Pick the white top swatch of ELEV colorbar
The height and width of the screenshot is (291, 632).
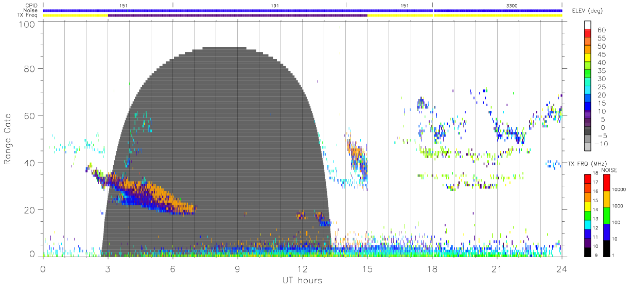pyautogui.click(x=588, y=25)
